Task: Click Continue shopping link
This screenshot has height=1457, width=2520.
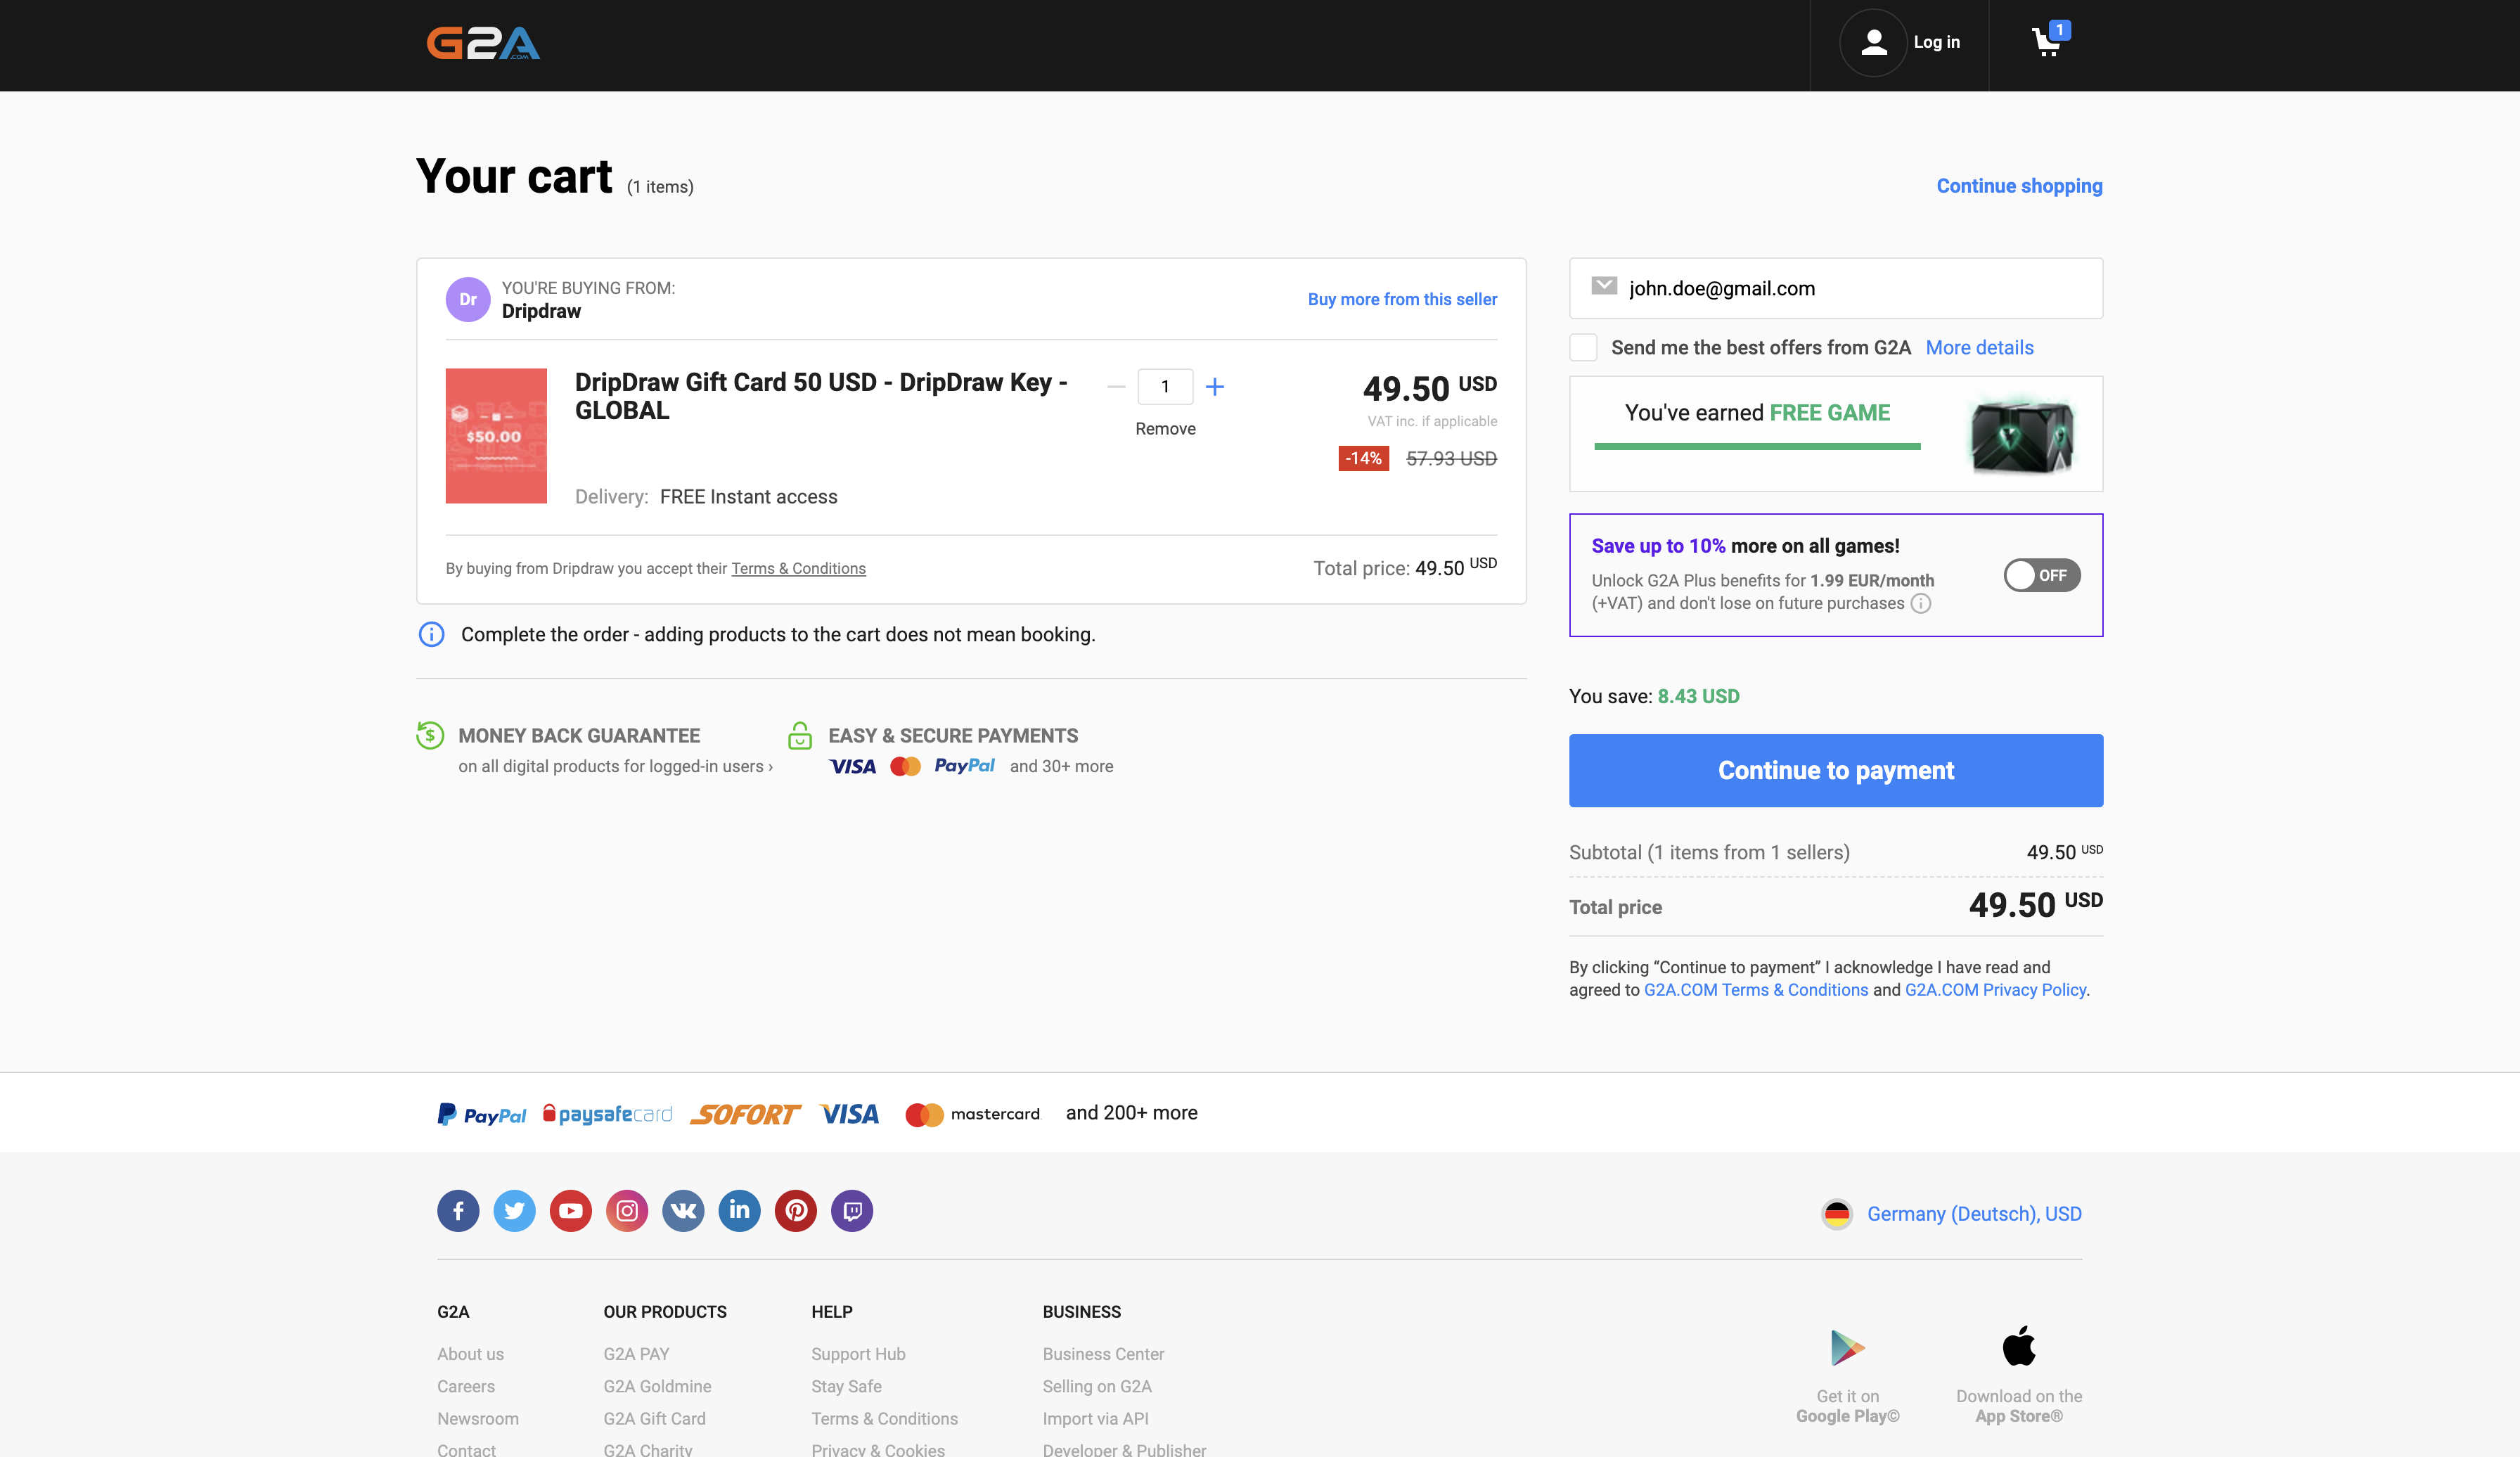Action: pos(2019,186)
